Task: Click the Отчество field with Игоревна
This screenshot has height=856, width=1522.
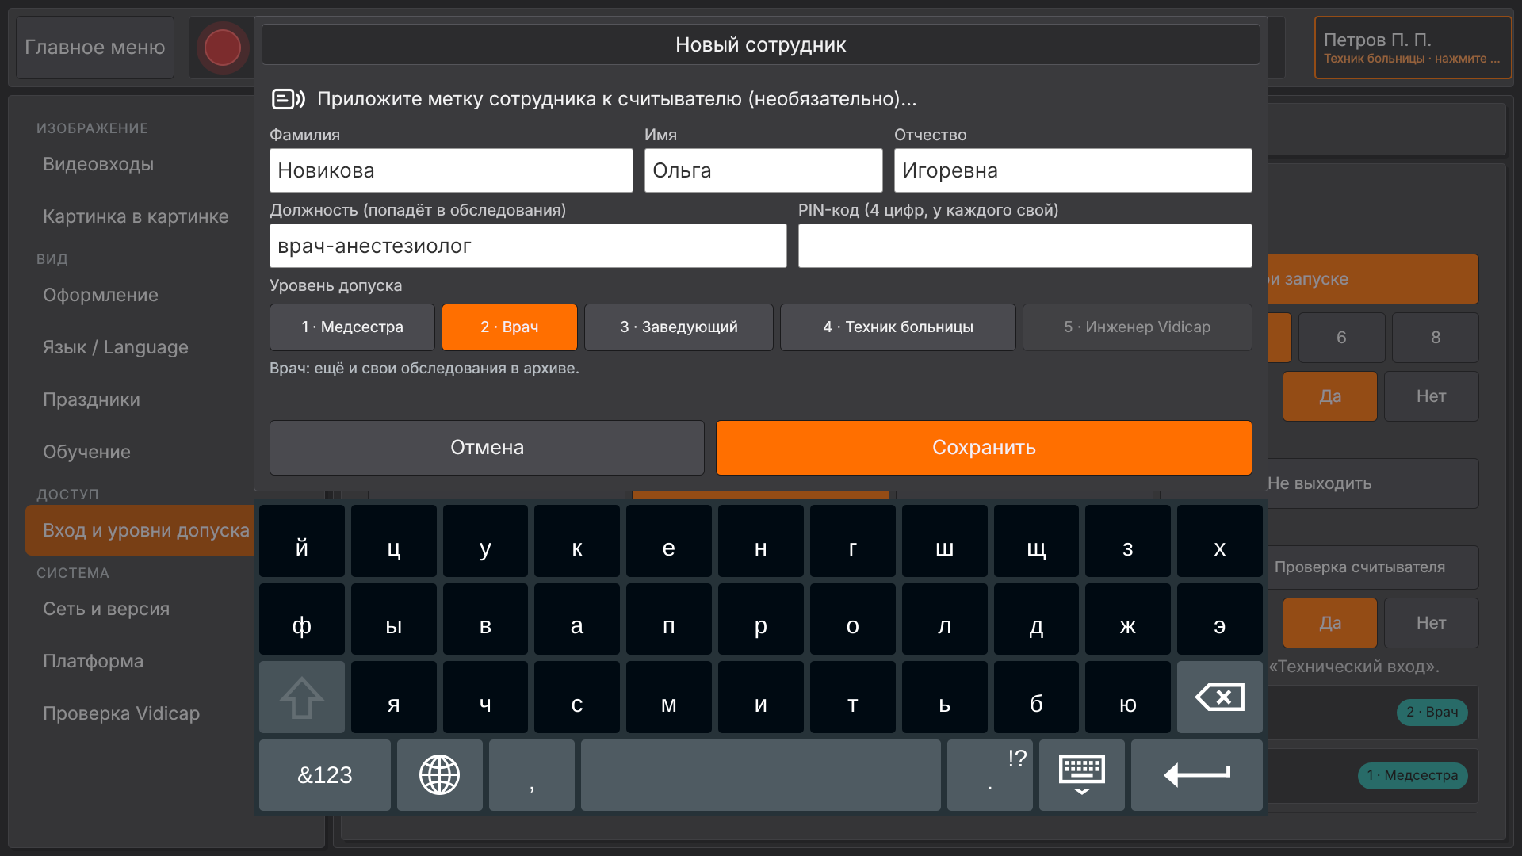Action: pyautogui.click(x=1073, y=170)
